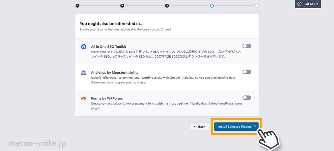Enable the Analytics by MonsterInsights toggle
This screenshot has width=334, height=151.
click(x=247, y=72)
